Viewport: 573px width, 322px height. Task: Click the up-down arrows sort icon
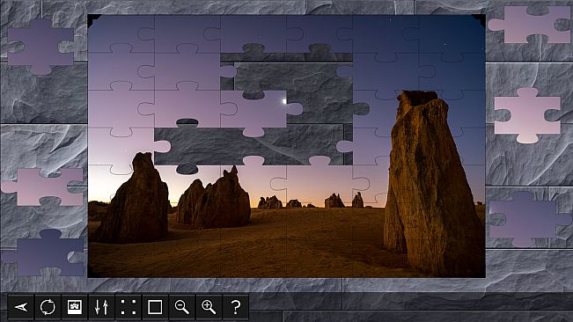[101, 307]
